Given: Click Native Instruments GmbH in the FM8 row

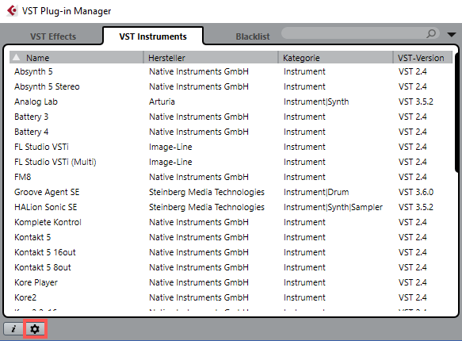Looking at the screenshot, I should click(x=199, y=177).
